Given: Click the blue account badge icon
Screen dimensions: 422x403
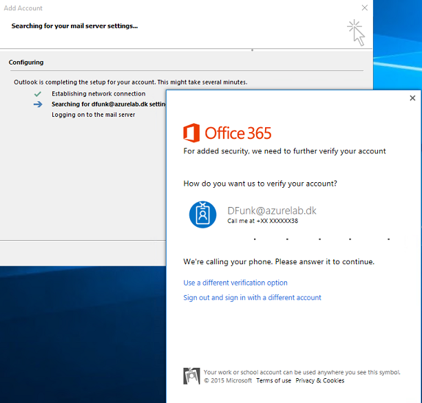Looking at the screenshot, I should (202, 215).
